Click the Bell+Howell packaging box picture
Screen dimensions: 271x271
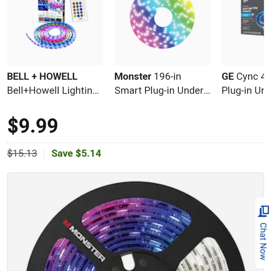(x=51, y=10)
